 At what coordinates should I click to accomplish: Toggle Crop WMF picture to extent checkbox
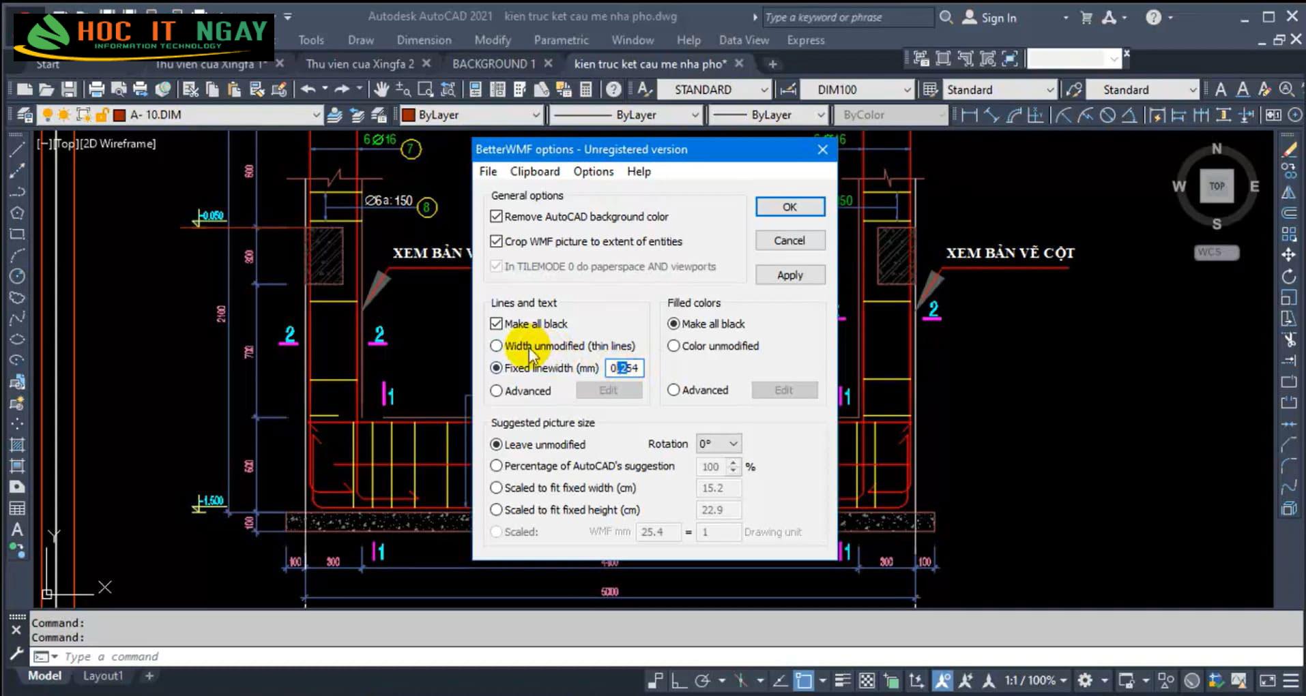coord(496,241)
